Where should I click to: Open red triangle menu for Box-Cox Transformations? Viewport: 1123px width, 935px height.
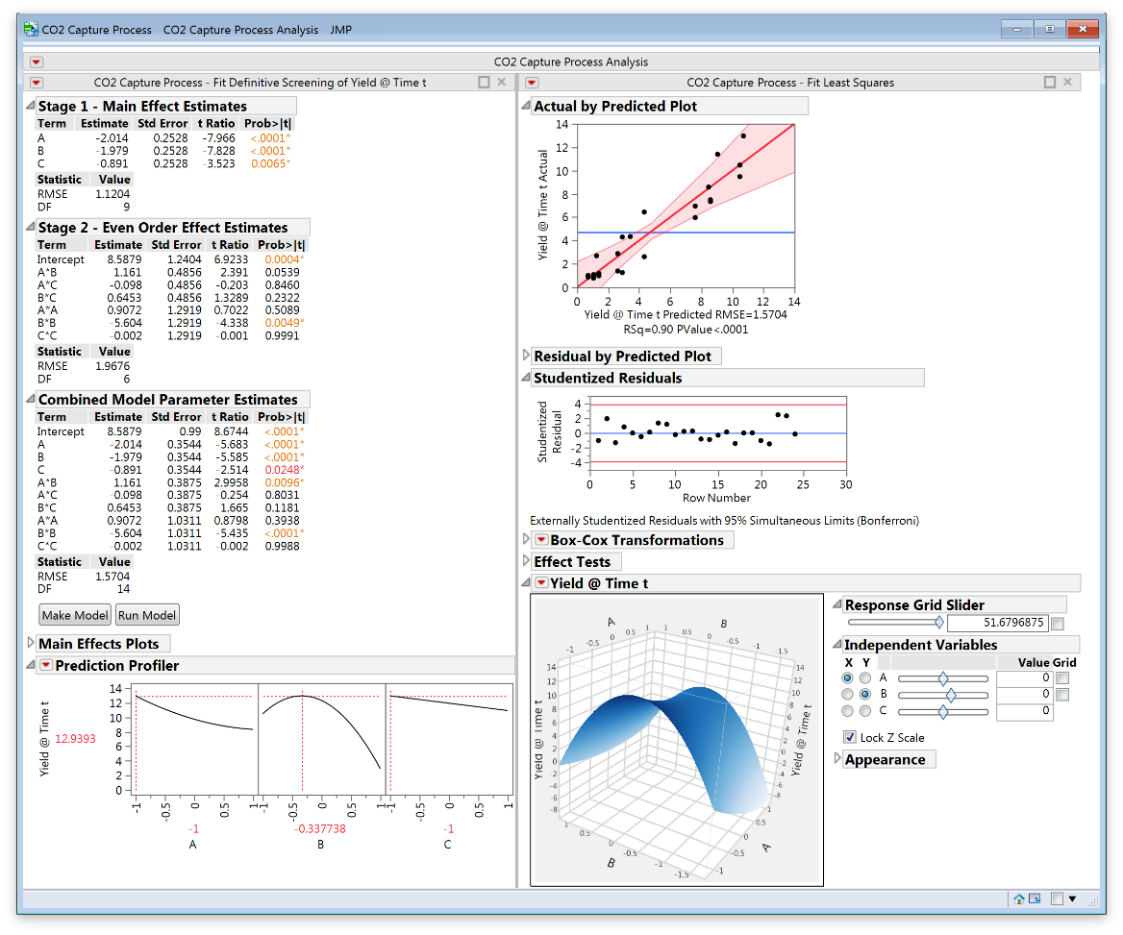pos(541,540)
